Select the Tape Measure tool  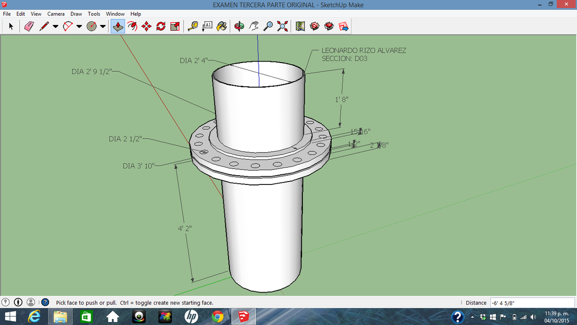pos(194,26)
